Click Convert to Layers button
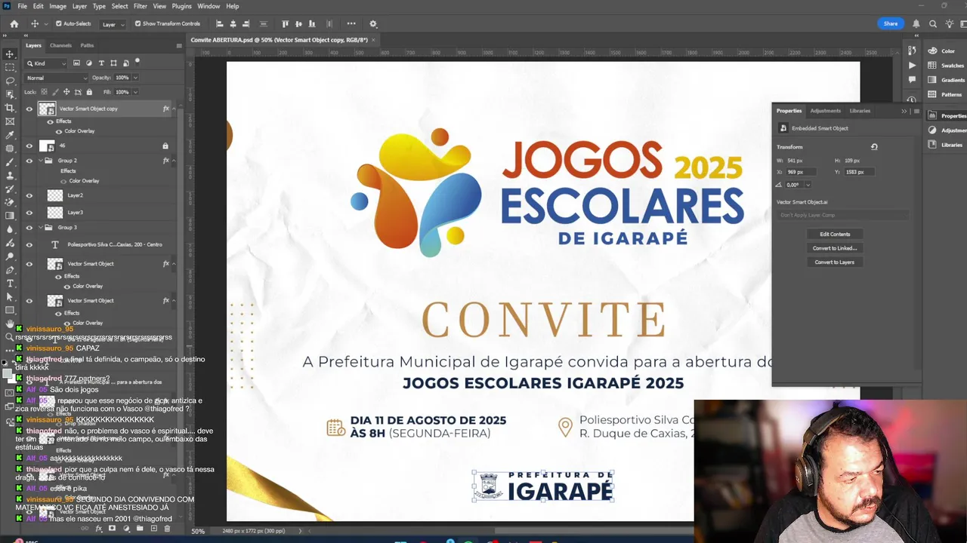The width and height of the screenshot is (967, 543). click(835, 262)
